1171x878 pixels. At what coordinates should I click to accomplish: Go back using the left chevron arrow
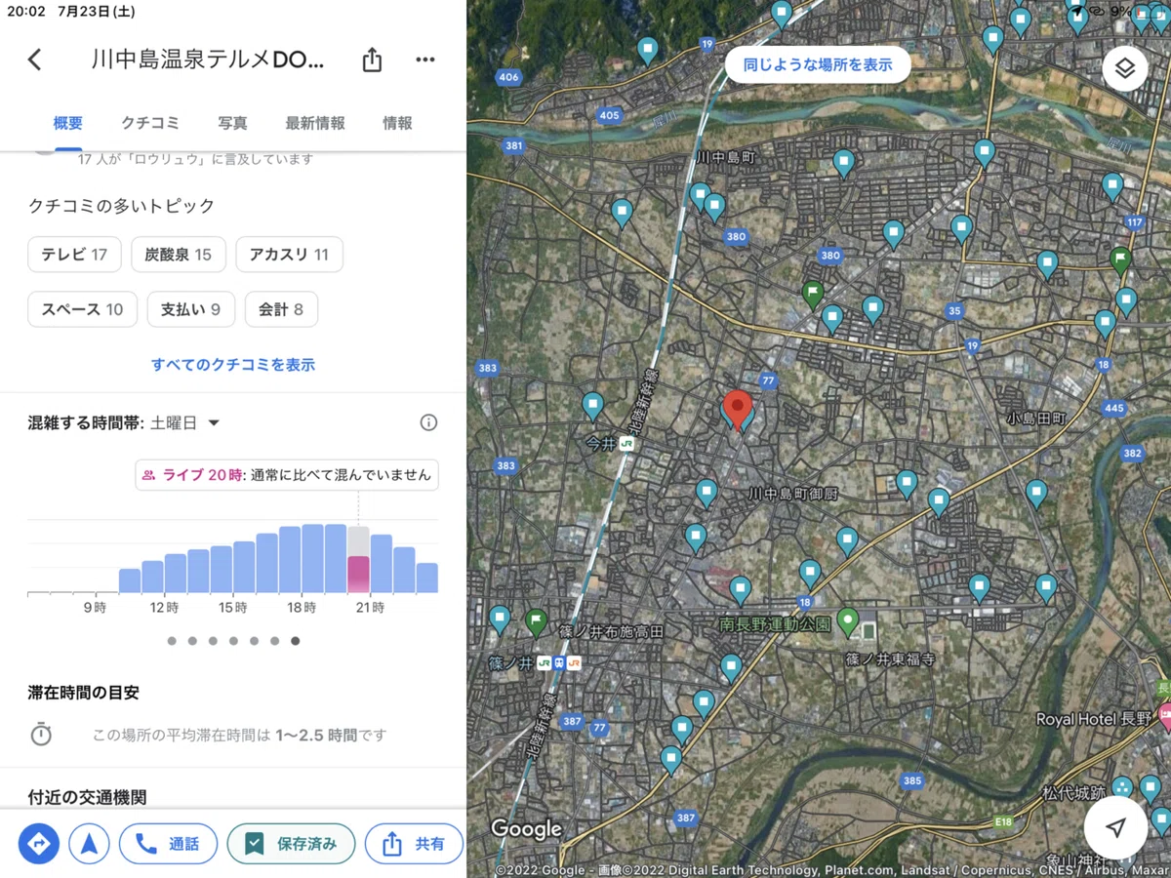(x=35, y=60)
